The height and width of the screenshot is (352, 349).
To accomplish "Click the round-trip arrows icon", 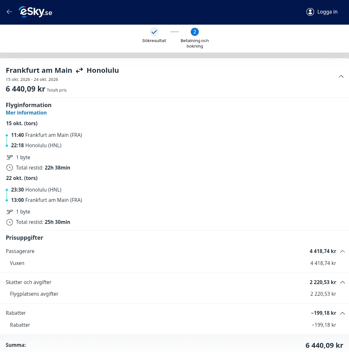I will (79, 71).
